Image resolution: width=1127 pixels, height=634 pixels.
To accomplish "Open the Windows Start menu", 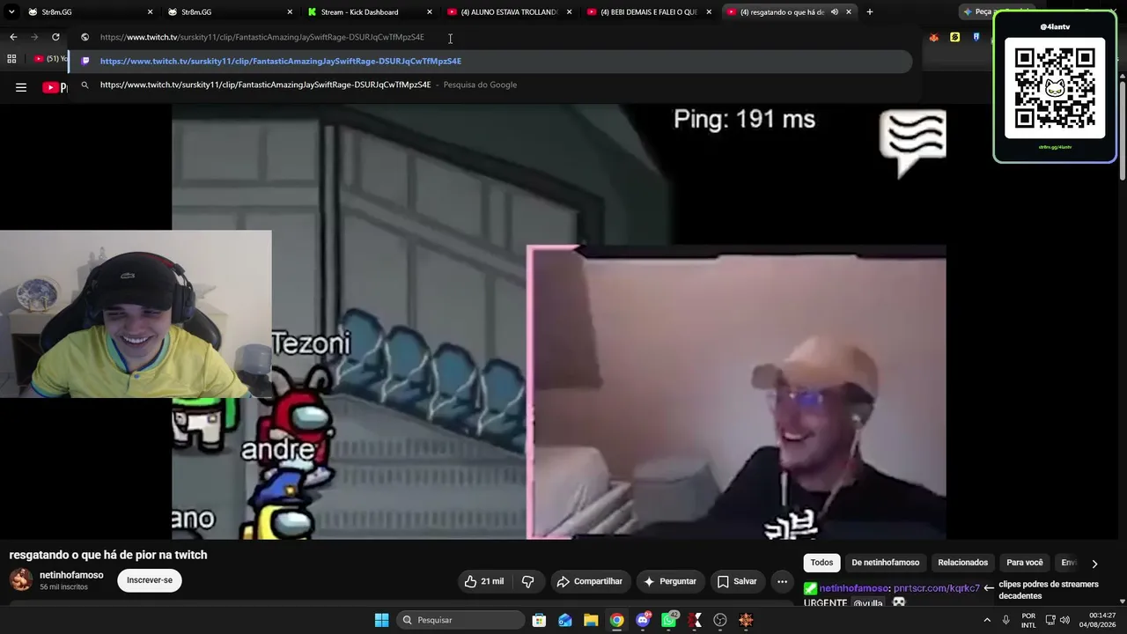I will tap(381, 620).
